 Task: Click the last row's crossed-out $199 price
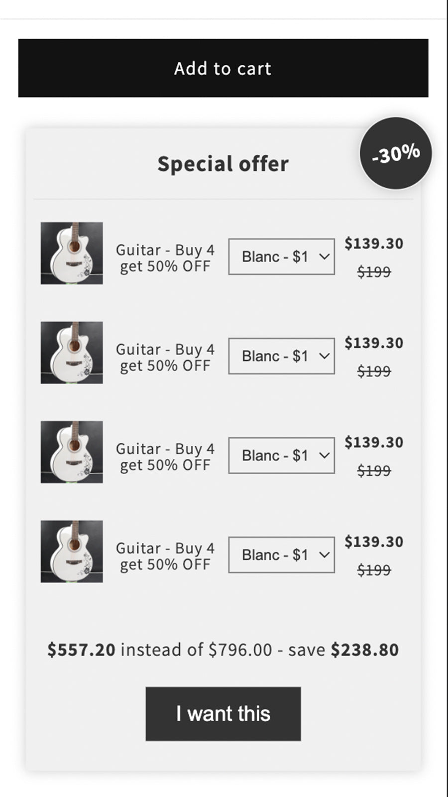pyautogui.click(x=374, y=570)
